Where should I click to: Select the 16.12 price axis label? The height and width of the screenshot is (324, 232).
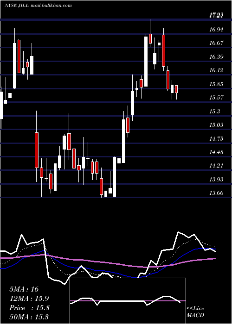point(216,70)
